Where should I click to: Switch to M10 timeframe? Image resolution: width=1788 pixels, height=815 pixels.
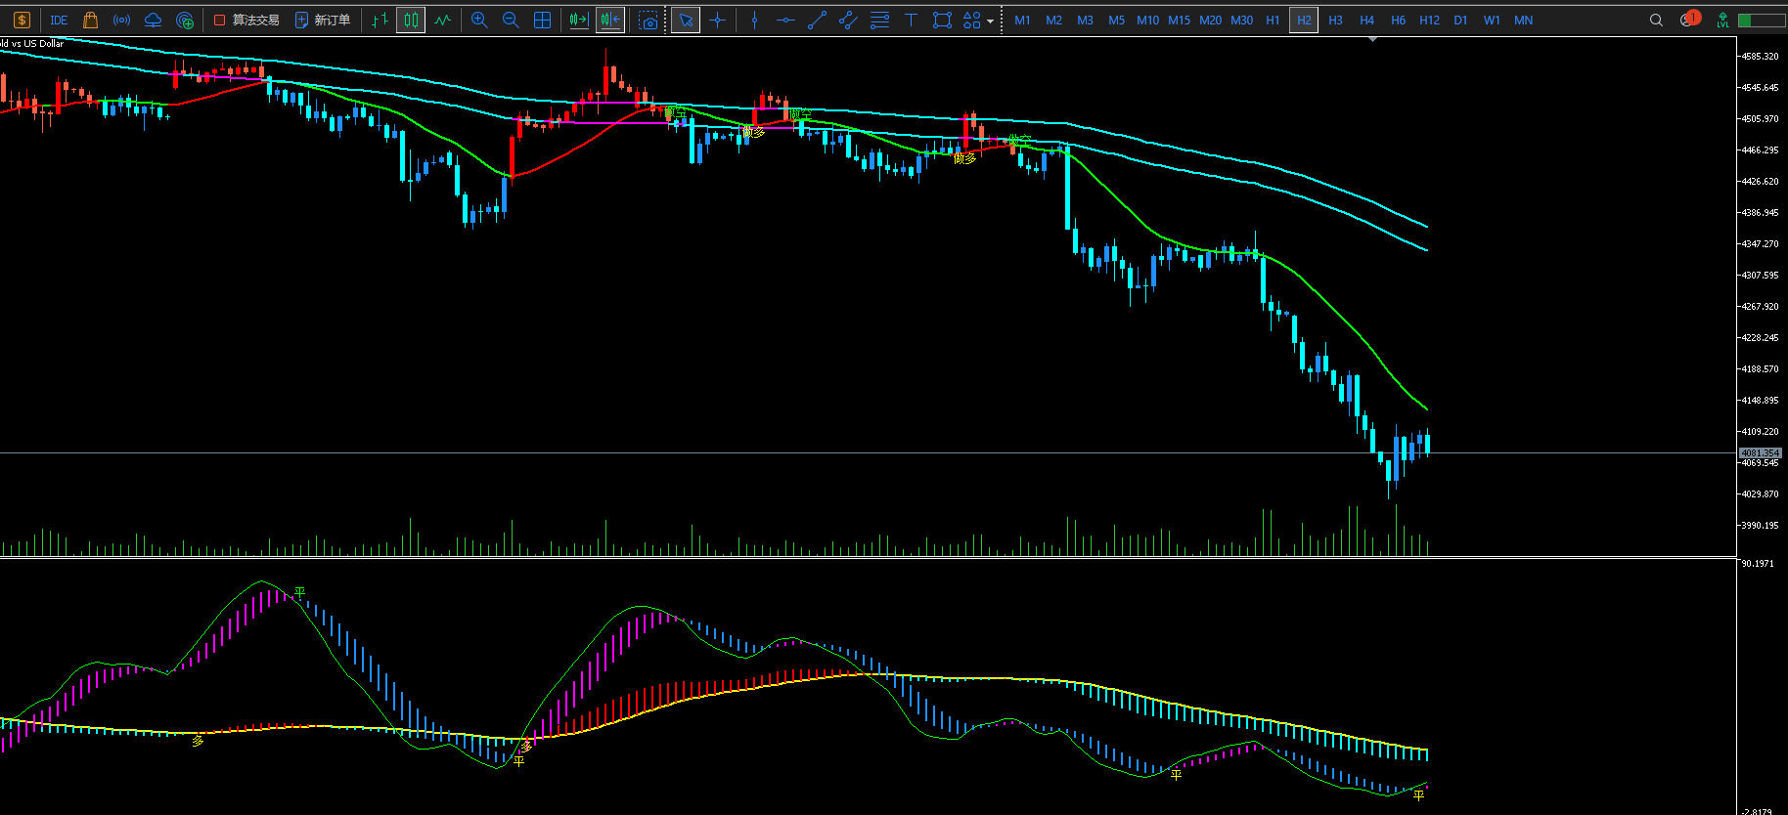coord(1147,20)
